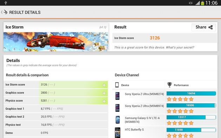Viewport: 221px width, 138px height.
Task: Tap the signal strength icon
Action: 197,3
